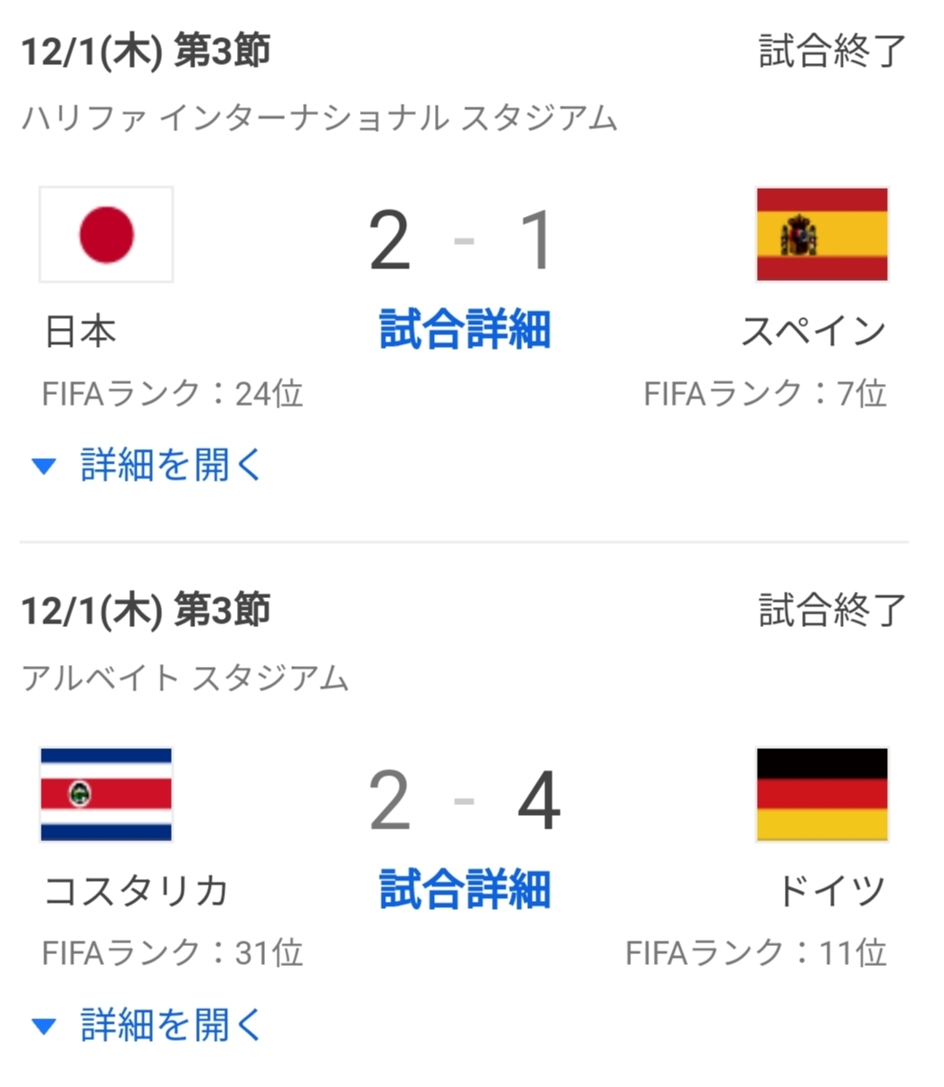Click the 2 - 4 match score

click(464, 801)
